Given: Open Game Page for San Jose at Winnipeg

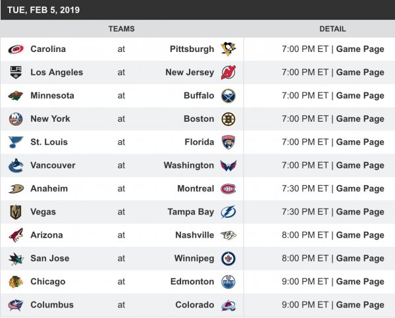Looking at the screenshot, I should [x=360, y=259].
